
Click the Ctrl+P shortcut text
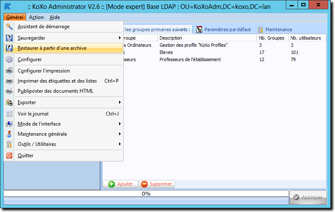click(x=111, y=81)
